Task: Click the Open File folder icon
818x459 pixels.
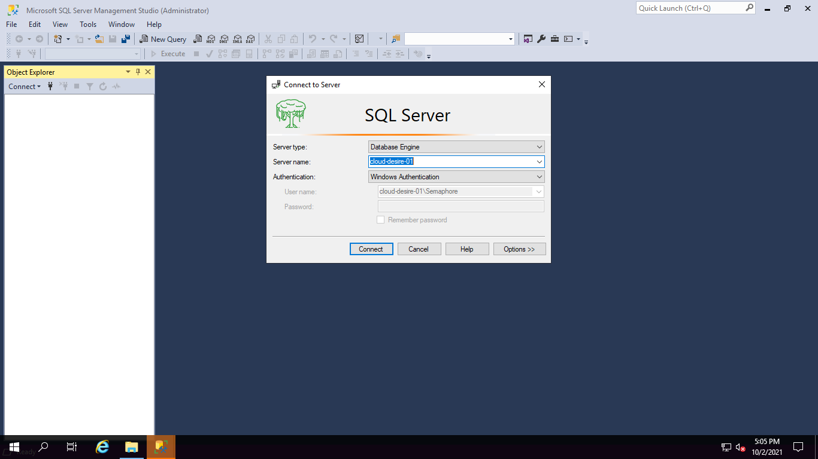Action: tap(99, 39)
